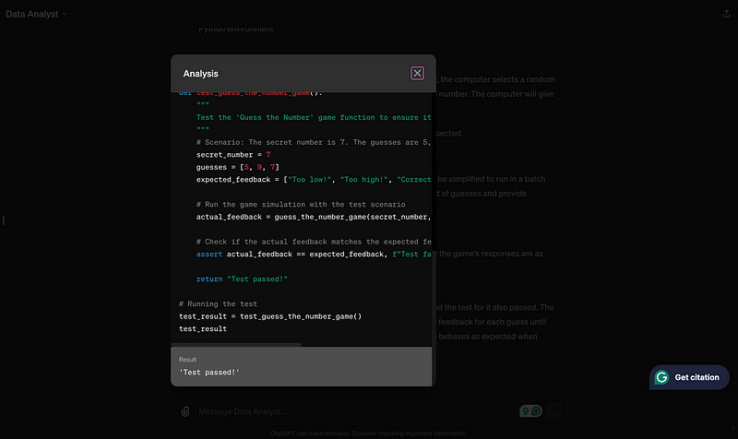The width and height of the screenshot is (738, 439).
Task: Click the help question mark icon
Action: click(x=733, y=429)
